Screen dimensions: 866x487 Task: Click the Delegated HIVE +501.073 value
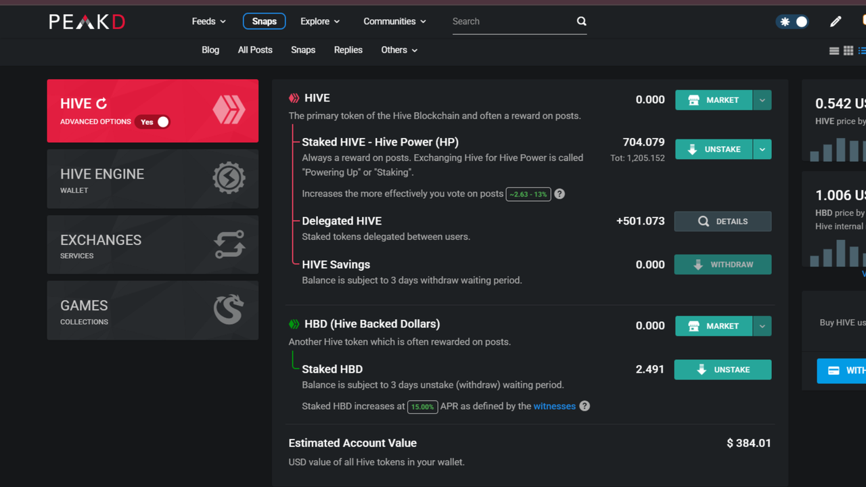[x=641, y=221]
